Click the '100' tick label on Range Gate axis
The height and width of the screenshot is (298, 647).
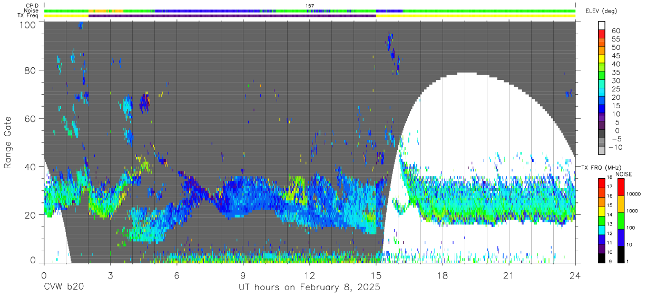pyautogui.click(x=28, y=25)
